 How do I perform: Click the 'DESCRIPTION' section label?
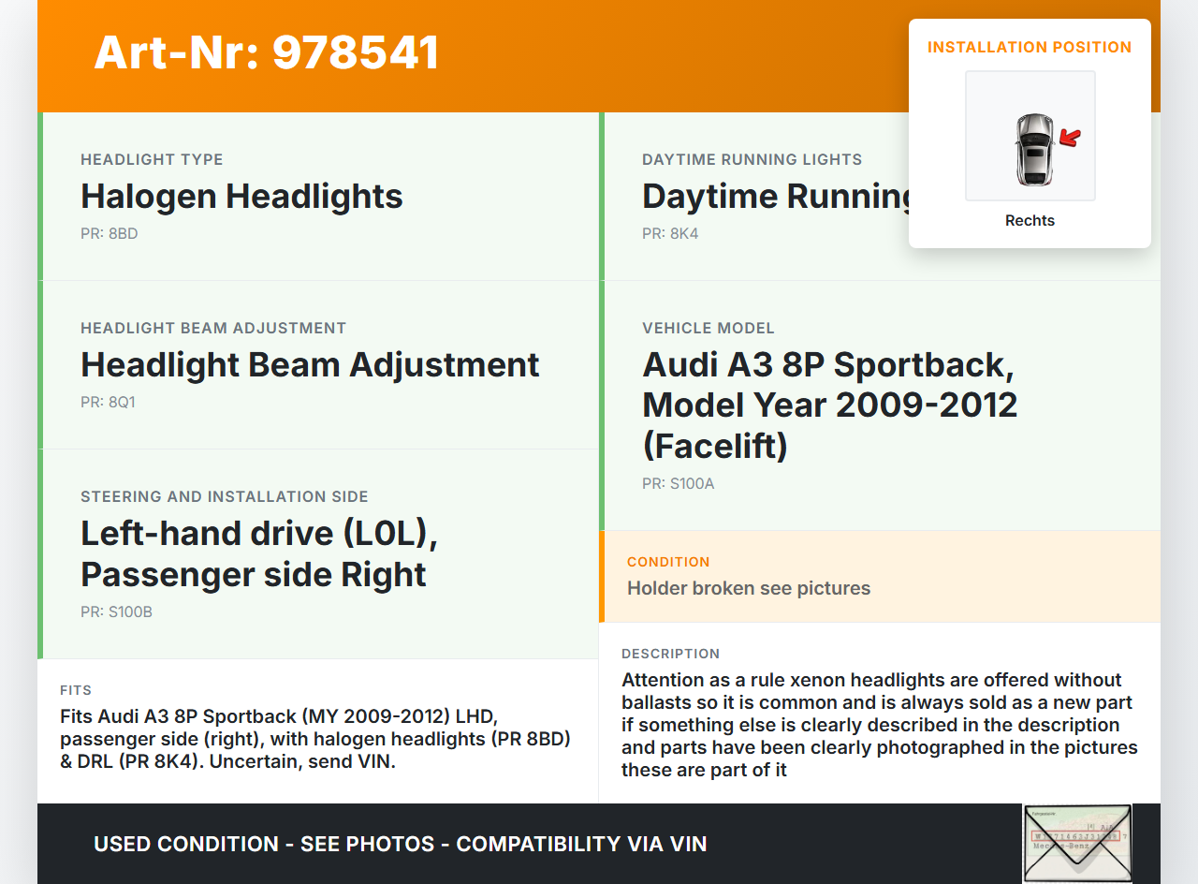point(671,654)
